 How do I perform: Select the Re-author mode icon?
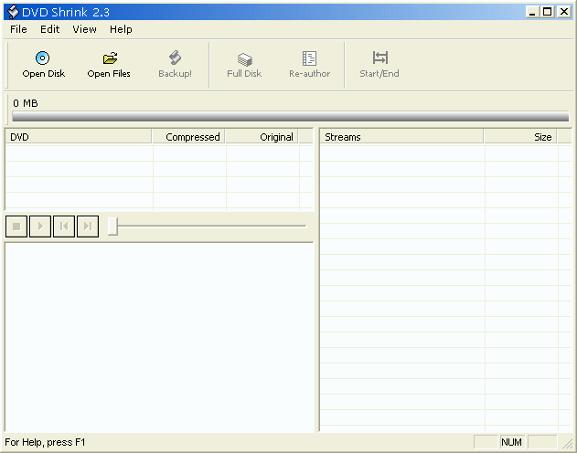click(309, 58)
